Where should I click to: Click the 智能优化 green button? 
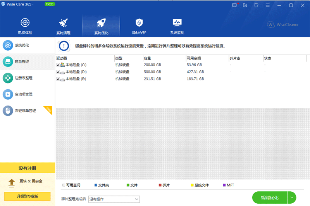[270, 197]
